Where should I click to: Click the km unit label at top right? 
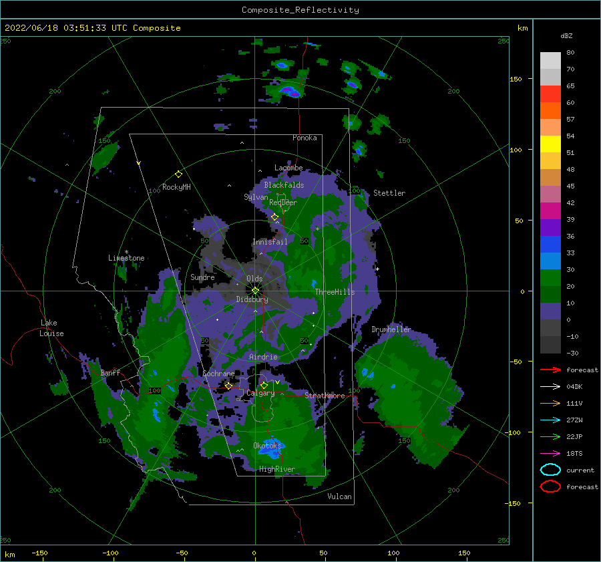522,28
